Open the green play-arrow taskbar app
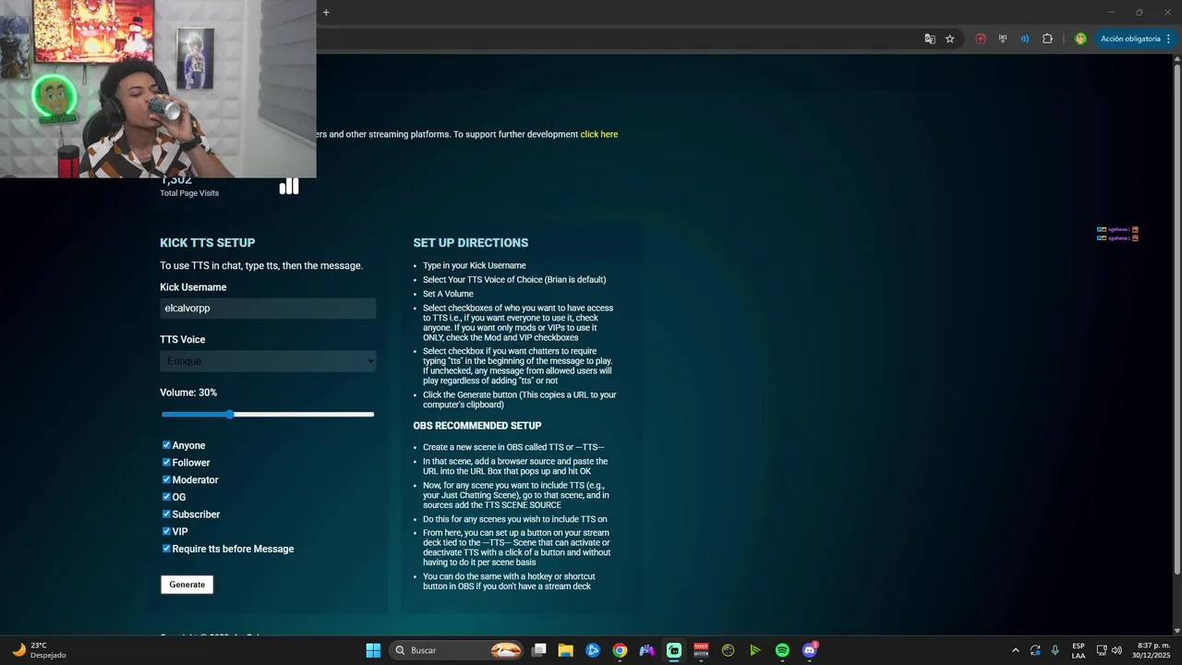Screen dimensions: 1182x665 click(755, 650)
